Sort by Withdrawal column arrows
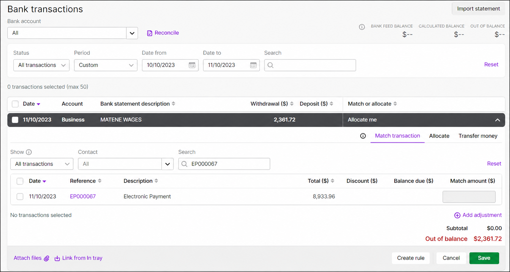Screen dimensions: 510x272 tap(292, 104)
